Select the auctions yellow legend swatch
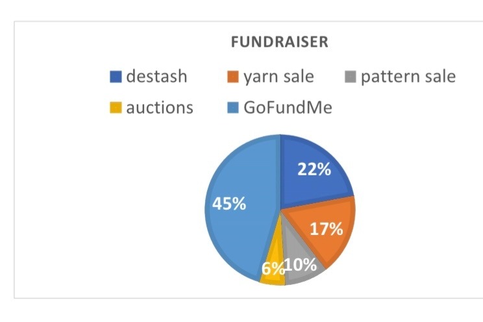Screen dimensions: 483x322 click(116, 108)
